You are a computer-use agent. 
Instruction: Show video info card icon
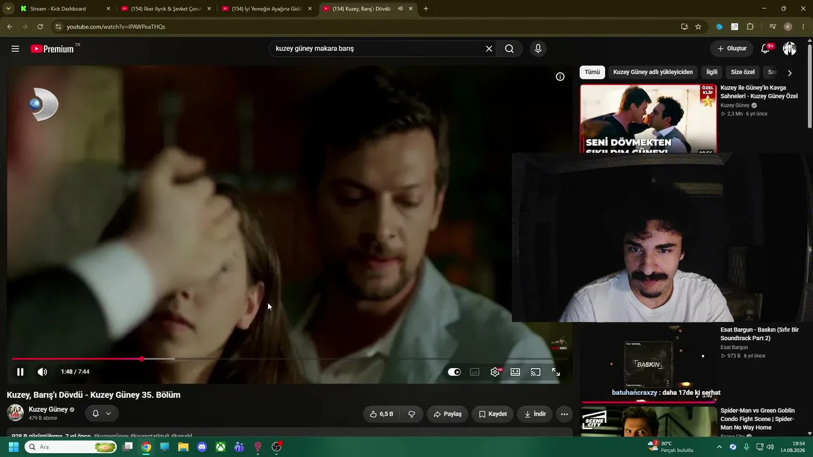[560, 77]
